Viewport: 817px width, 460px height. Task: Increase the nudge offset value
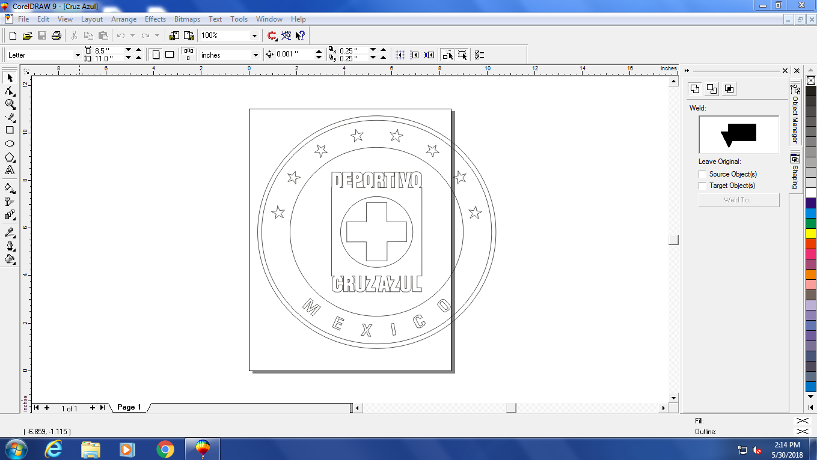[x=318, y=52]
